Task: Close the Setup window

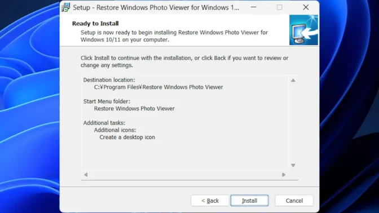Action: [x=306, y=7]
